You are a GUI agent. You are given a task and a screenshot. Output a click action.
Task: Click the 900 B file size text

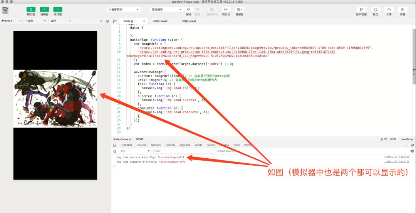pos(139,139)
